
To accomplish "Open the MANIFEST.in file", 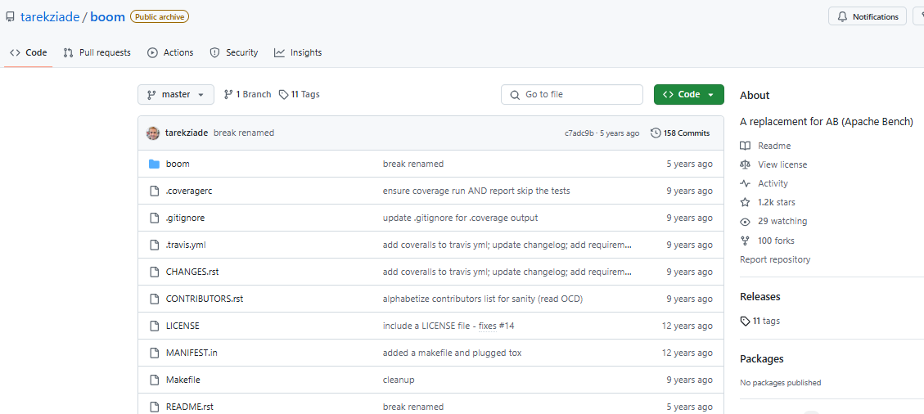I will pyautogui.click(x=192, y=353).
